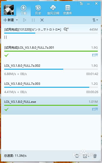Click progress bar of LOL_V3.1.8.0_FULL.7z.002
This screenshot has width=102, height=163.
click(51, 69)
